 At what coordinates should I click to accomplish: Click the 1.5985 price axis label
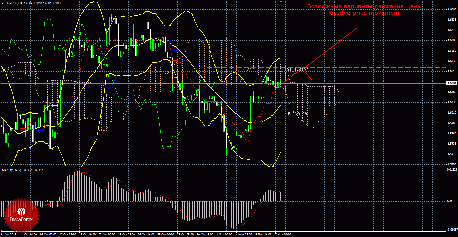coord(451,123)
